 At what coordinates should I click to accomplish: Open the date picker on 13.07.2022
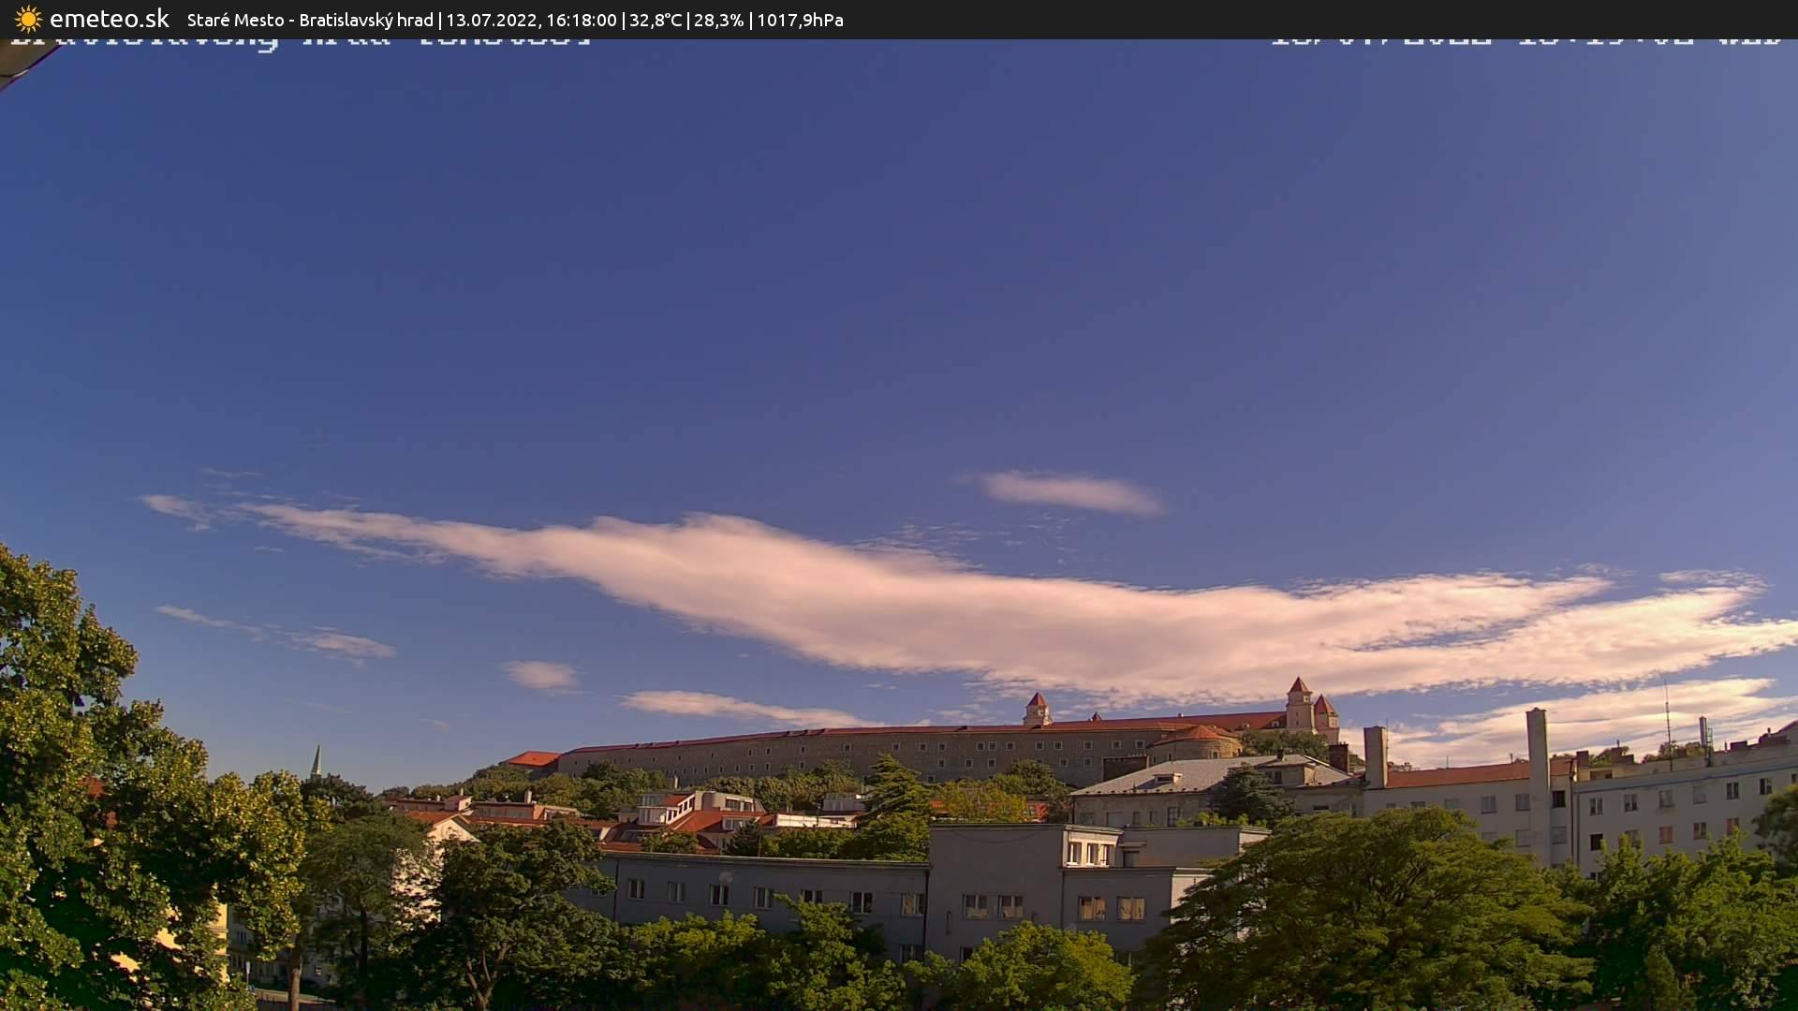click(487, 19)
